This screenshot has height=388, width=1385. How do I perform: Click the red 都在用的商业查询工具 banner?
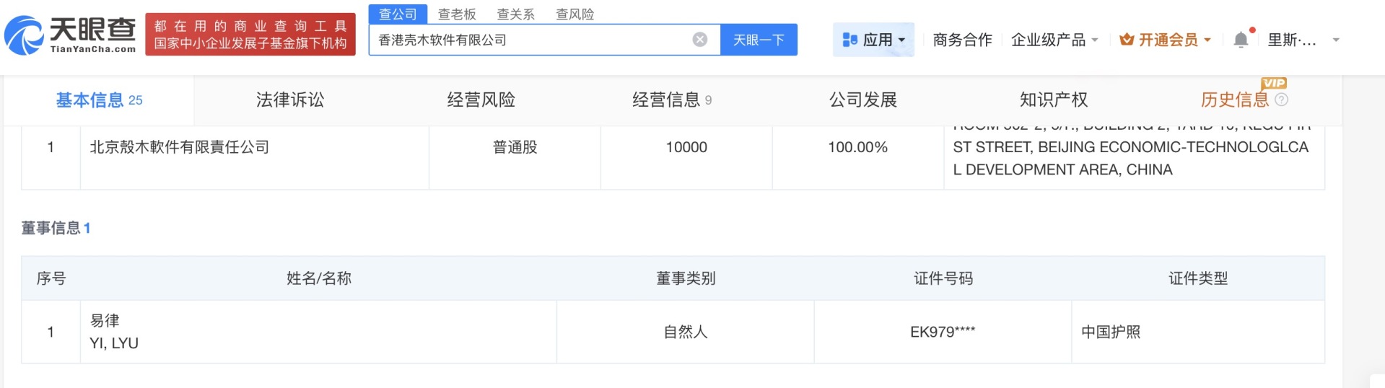tap(250, 34)
